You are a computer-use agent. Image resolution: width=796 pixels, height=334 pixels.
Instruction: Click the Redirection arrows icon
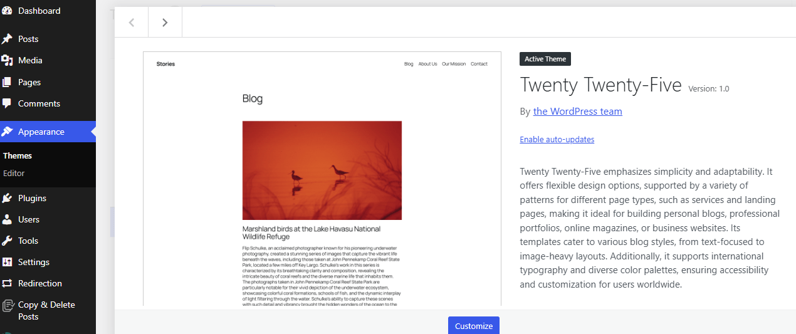[x=7, y=283]
